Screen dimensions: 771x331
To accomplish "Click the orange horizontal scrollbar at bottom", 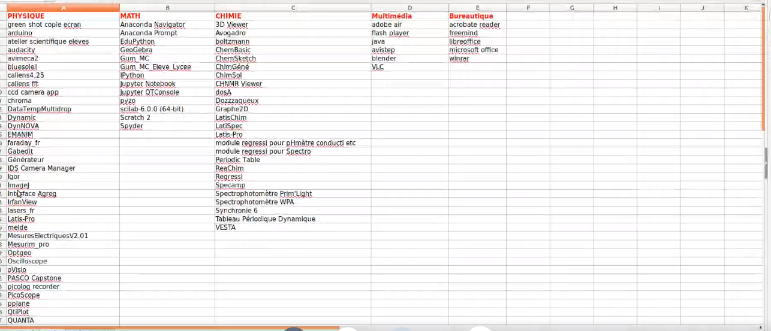I will click(170, 328).
